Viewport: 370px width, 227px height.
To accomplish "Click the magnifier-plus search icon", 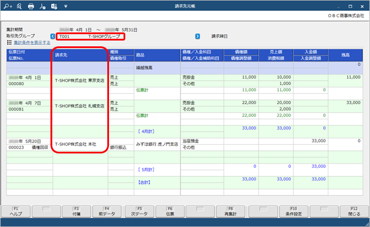I will coord(8,6).
